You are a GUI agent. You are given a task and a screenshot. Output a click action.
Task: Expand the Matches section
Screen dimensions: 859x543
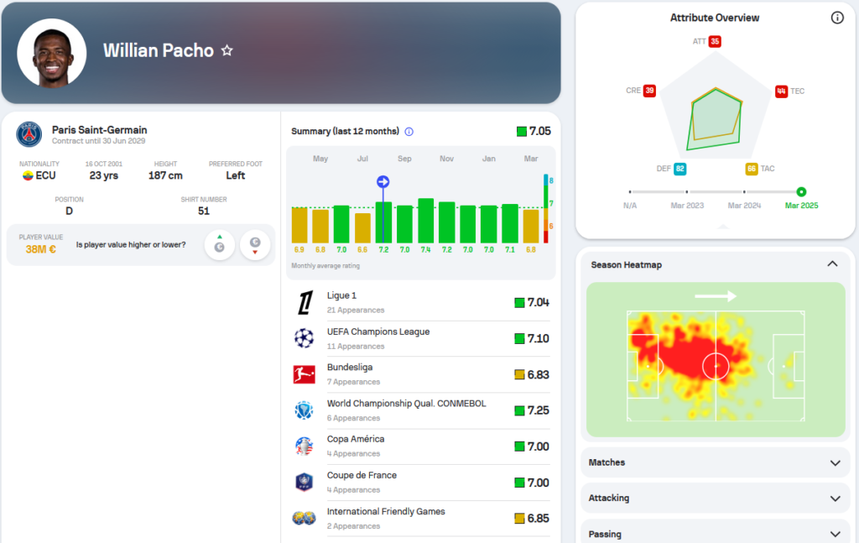(x=834, y=462)
